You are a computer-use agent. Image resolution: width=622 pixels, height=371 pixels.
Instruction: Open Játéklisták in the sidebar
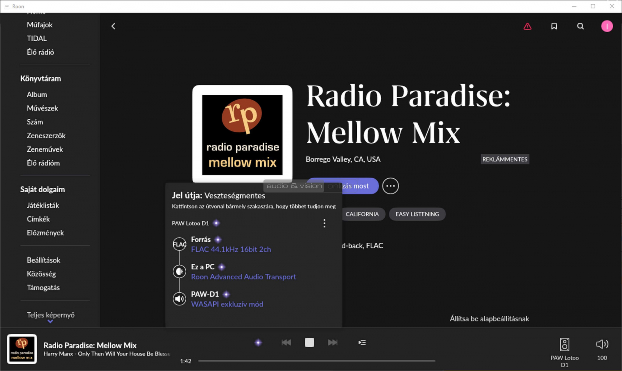[x=43, y=205]
